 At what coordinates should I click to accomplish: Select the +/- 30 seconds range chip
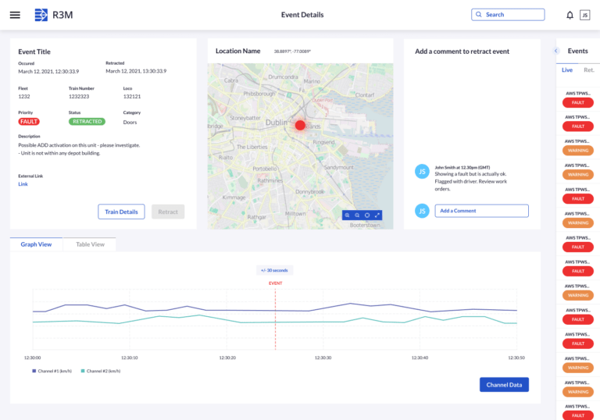click(x=274, y=270)
